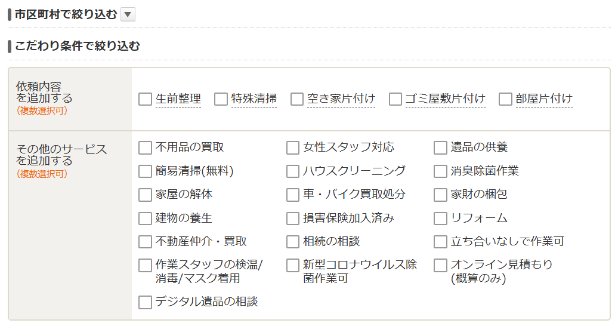Tick the 空き家片付け checkbox

tap(297, 99)
